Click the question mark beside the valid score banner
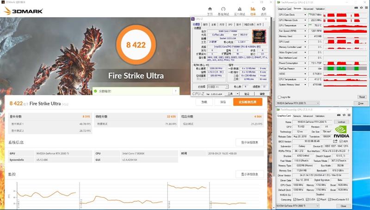Screen dimensions: 370x210 [176, 91]
